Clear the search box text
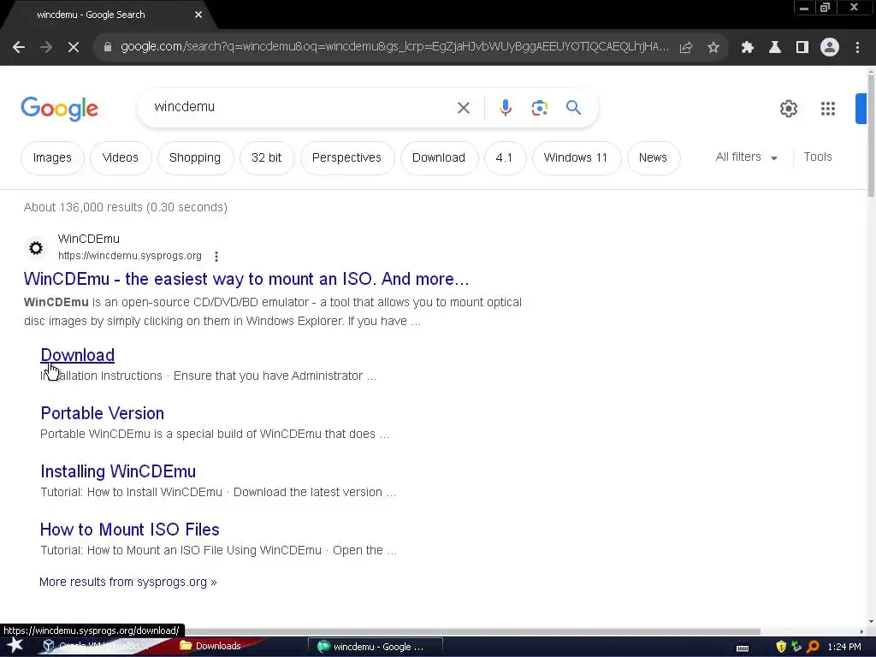This screenshot has height=657, width=876. click(464, 108)
